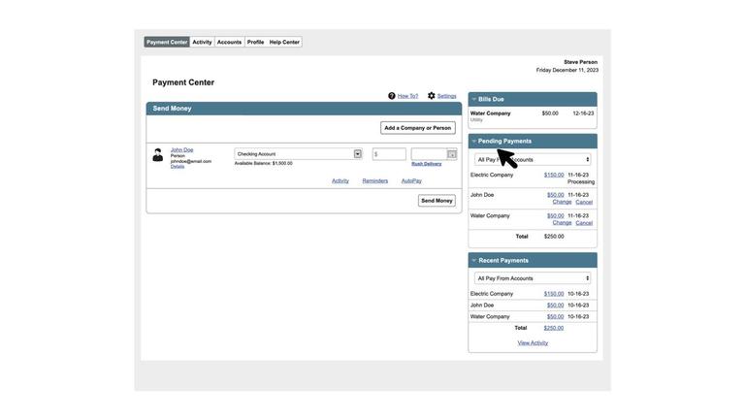This screenshot has width=745, height=419.
Task: Open the Accounts tab
Action: 229,42
